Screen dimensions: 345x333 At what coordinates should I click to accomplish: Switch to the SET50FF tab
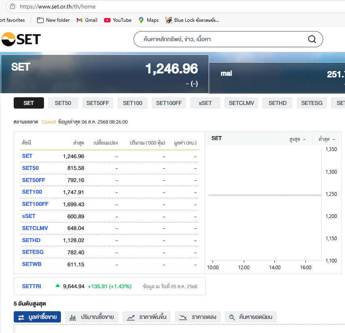pyautogui.click(x=98, y=103)
